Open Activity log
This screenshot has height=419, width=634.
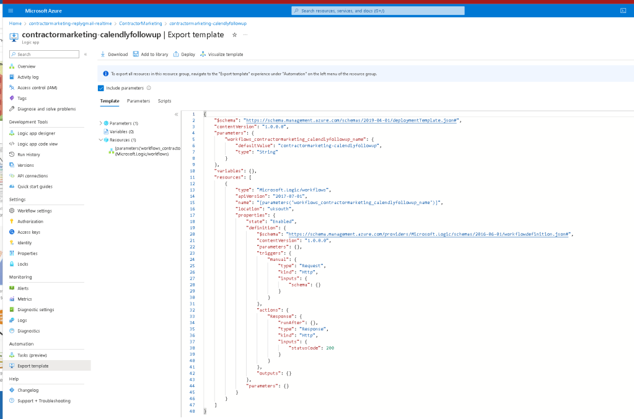pyautogui.click(x=28, y=77)
